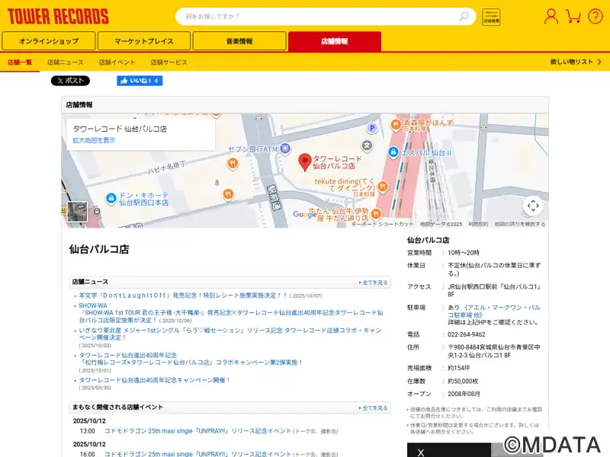The width and height of the screenshot is (610, 457).
Task: Focus the search input field
Action: [x=316, y=17]
